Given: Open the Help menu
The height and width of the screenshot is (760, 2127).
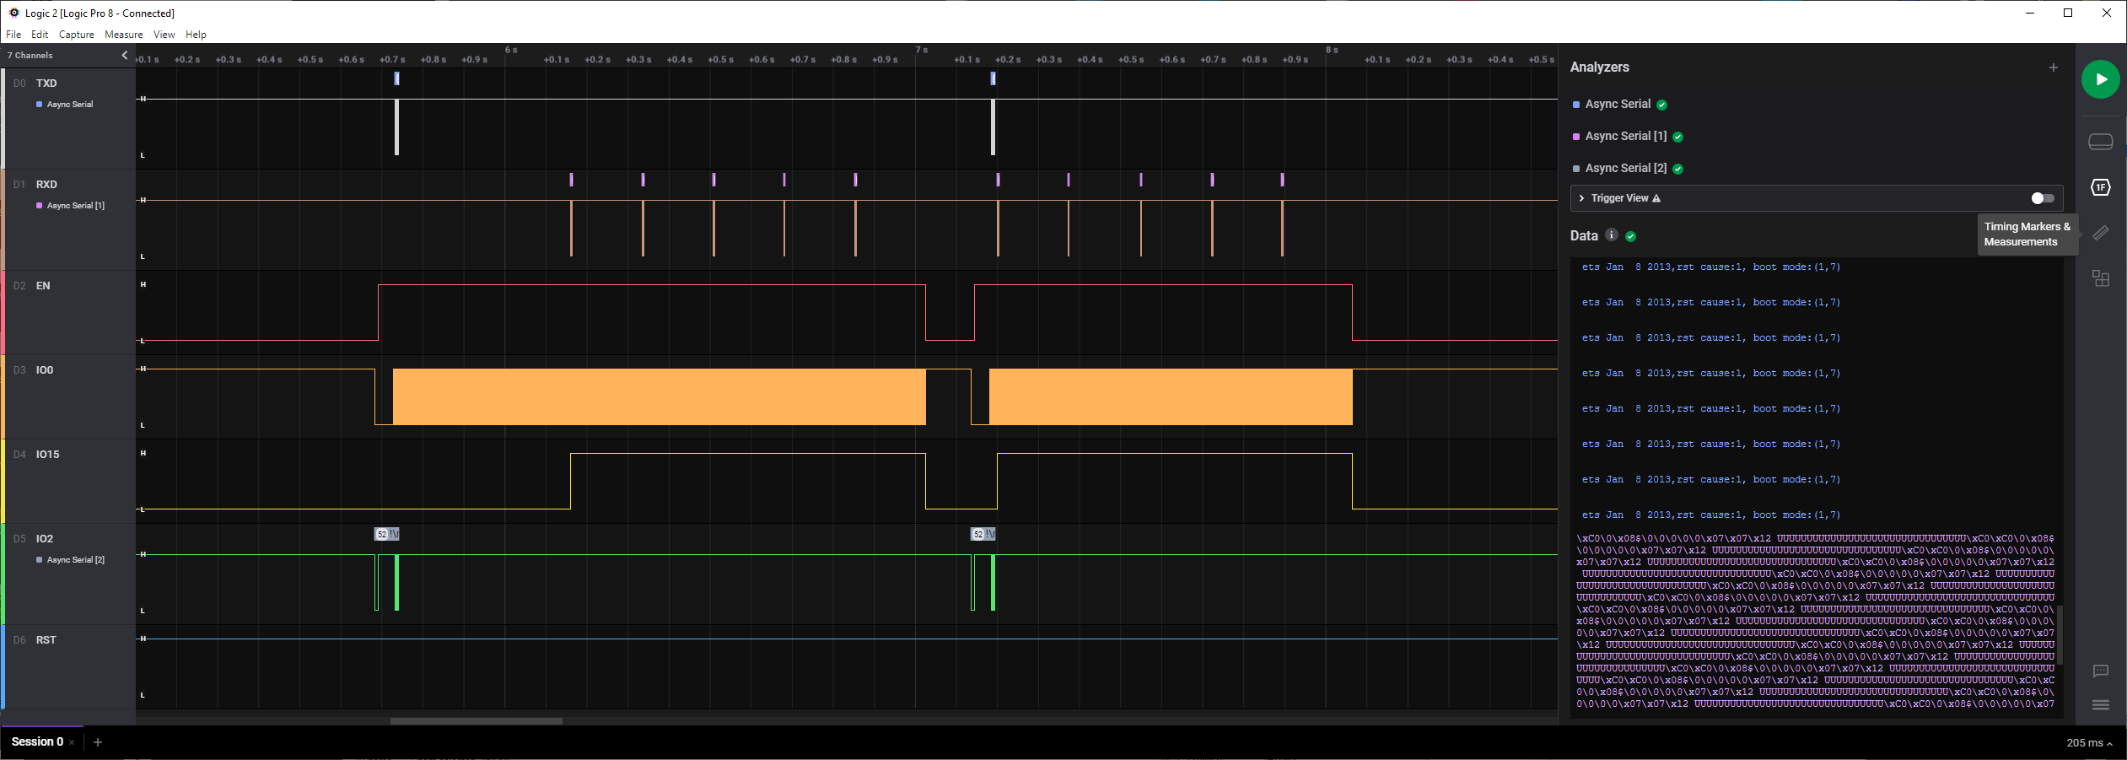Looking at the screenshot, I should pyautogui.click(x=196, y=35).
